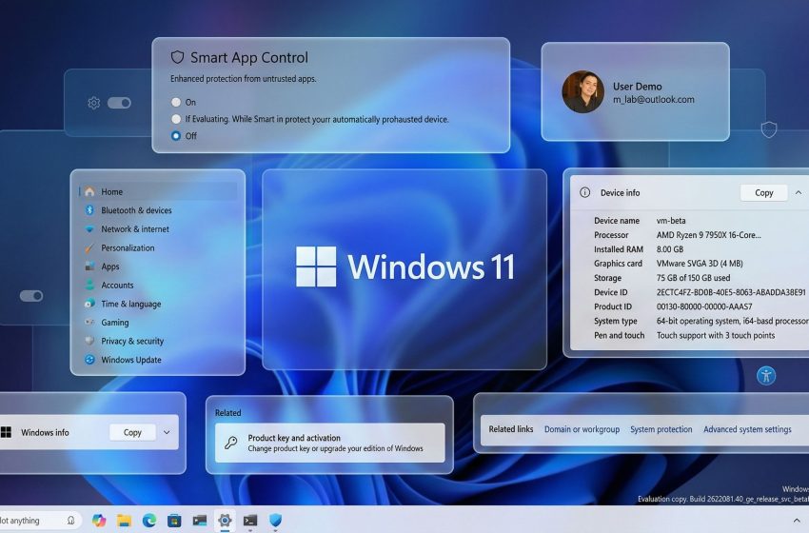Click the AMD Ryzen 9 7950X processor value
This screenshot has width=809, height=533.
click(x=708, y=235)
